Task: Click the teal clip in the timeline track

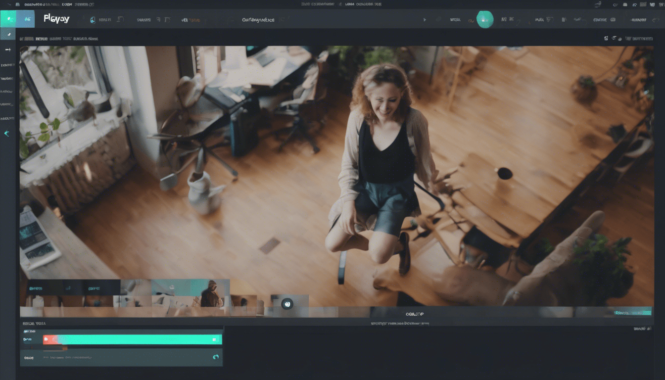Action: [133, 339]
